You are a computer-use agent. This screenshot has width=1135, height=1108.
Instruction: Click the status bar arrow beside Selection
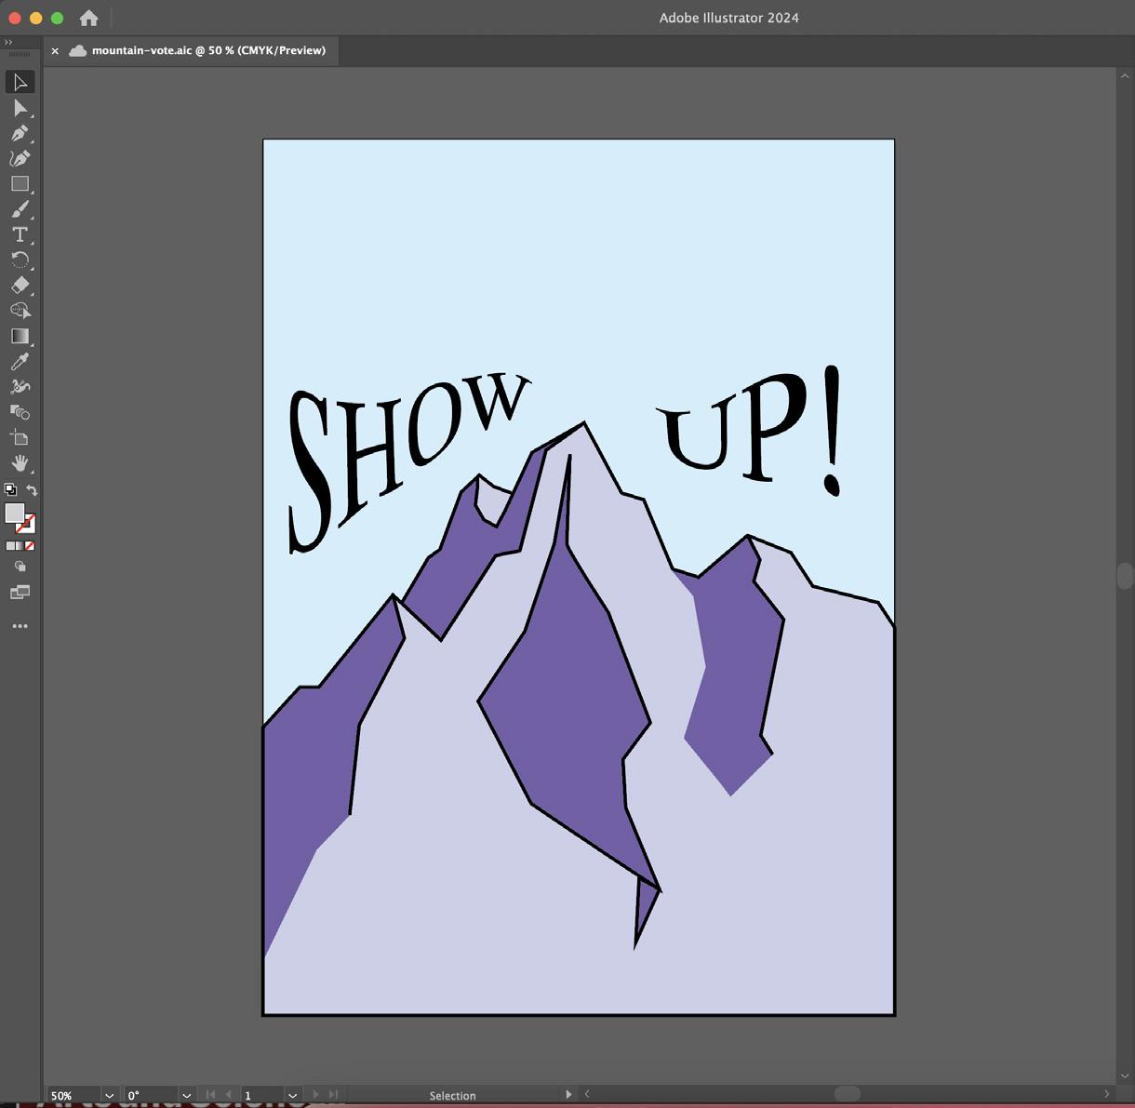pyautogui.click(x=568, y=1094)
